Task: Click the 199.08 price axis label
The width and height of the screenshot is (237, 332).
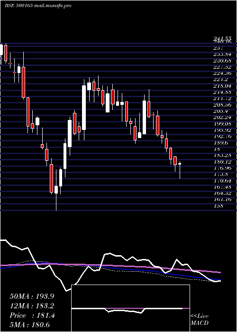Action: (x=222, y=124)
